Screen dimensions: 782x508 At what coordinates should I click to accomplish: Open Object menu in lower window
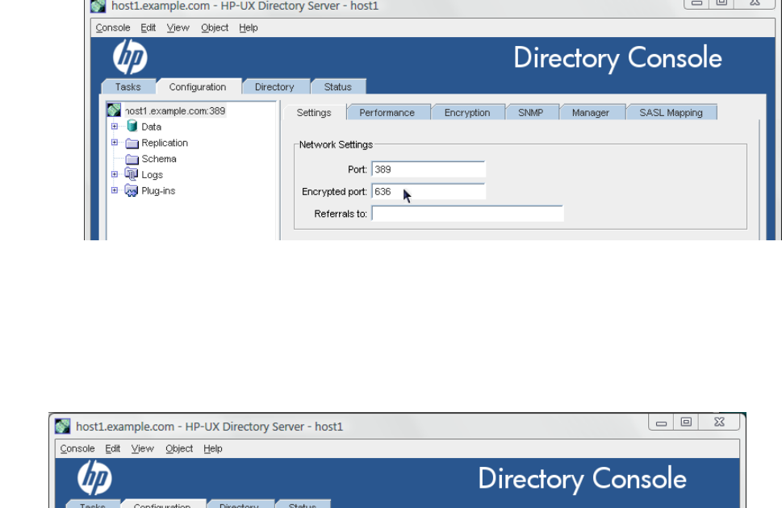(x=179, y=448)
